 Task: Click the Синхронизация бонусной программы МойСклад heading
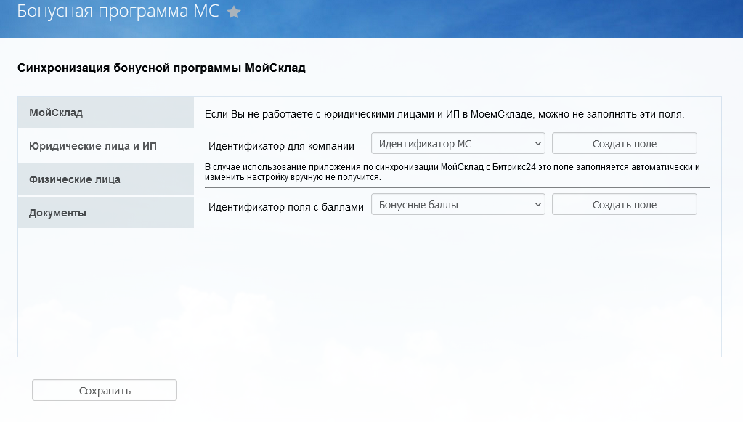(161, 68)
